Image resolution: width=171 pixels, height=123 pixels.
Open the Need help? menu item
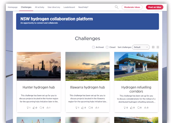pos(83,7)
